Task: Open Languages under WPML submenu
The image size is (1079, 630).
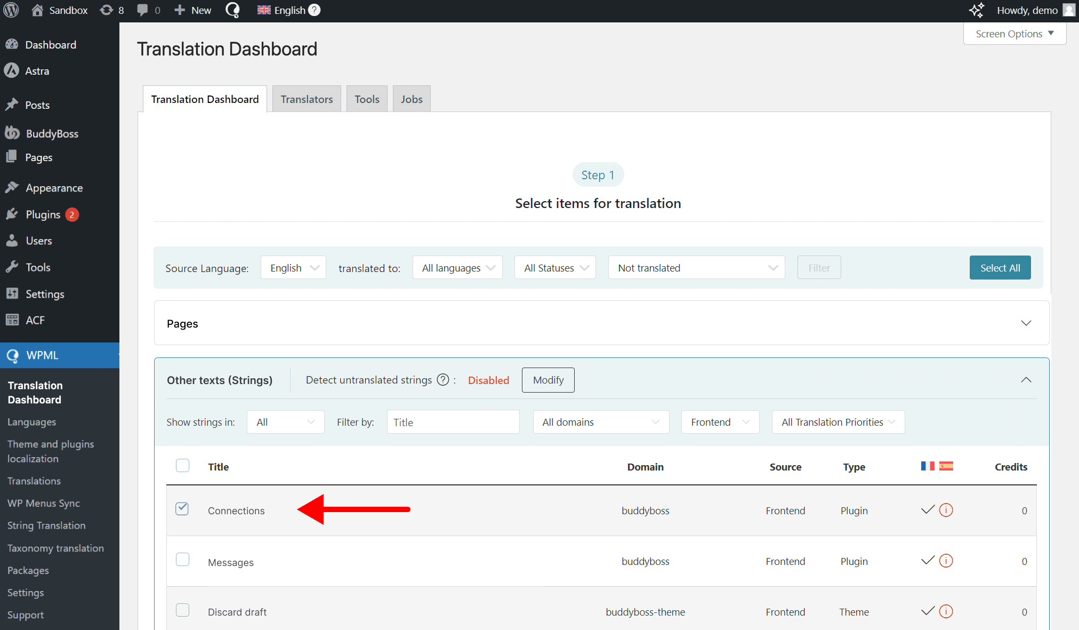Action: pos(31,422)
